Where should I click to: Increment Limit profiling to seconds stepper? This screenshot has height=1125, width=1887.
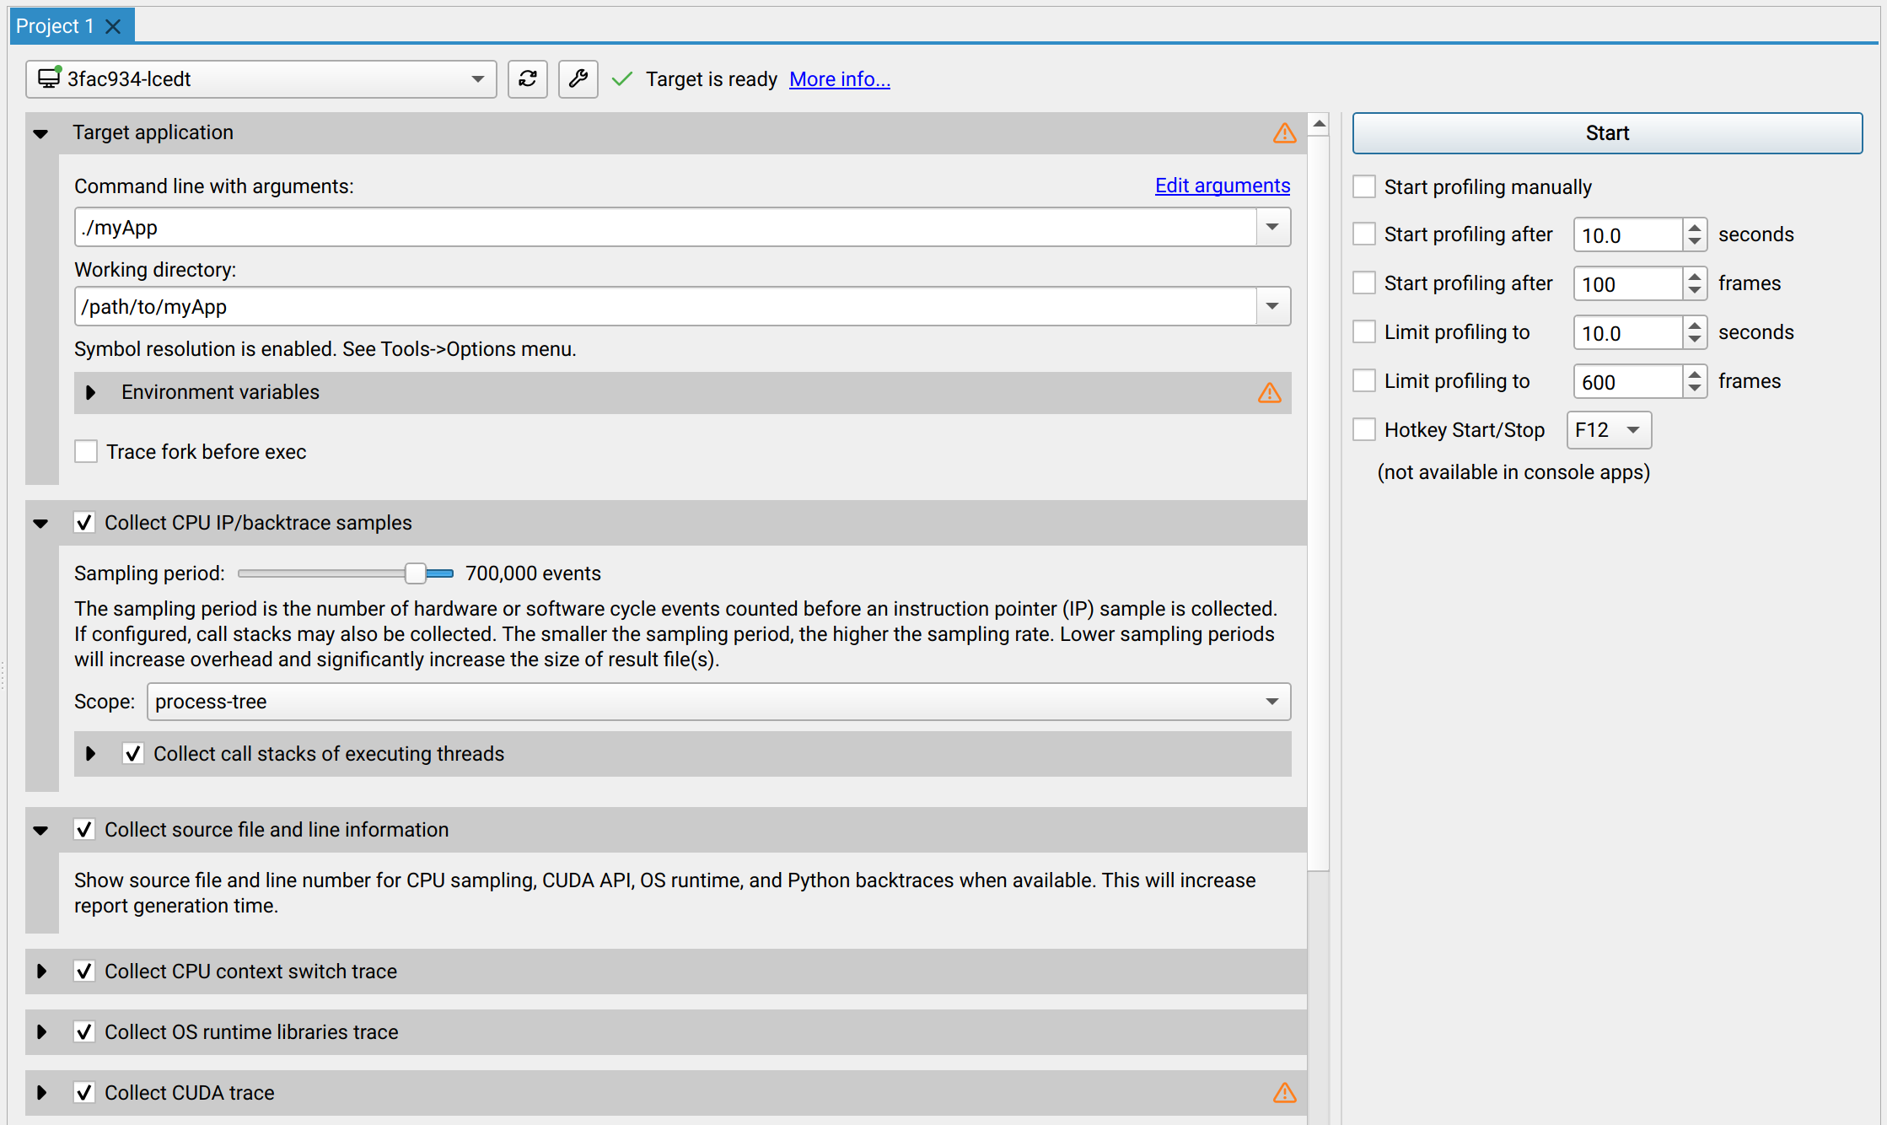(x=1695, y=325)
